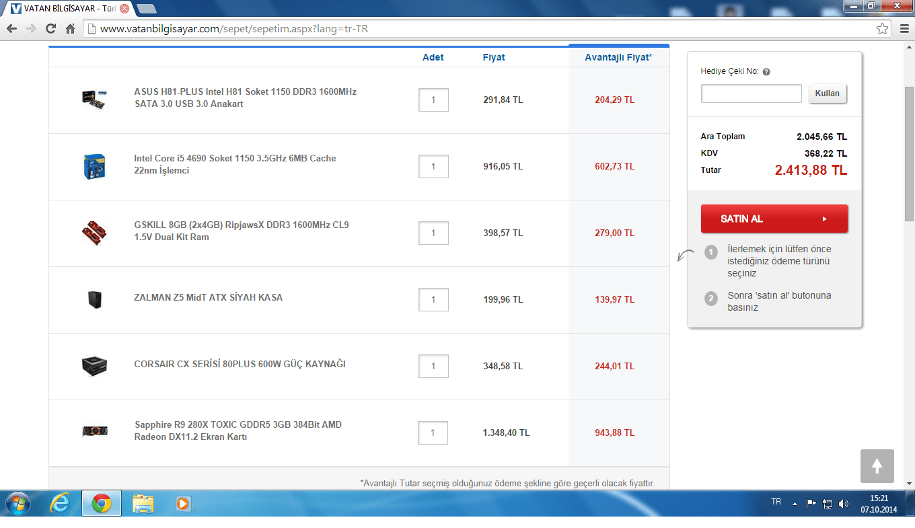Viewport: 915px width, 528px height.
Task: Click the 1.348,40 TL price
Action: point(506,432)
